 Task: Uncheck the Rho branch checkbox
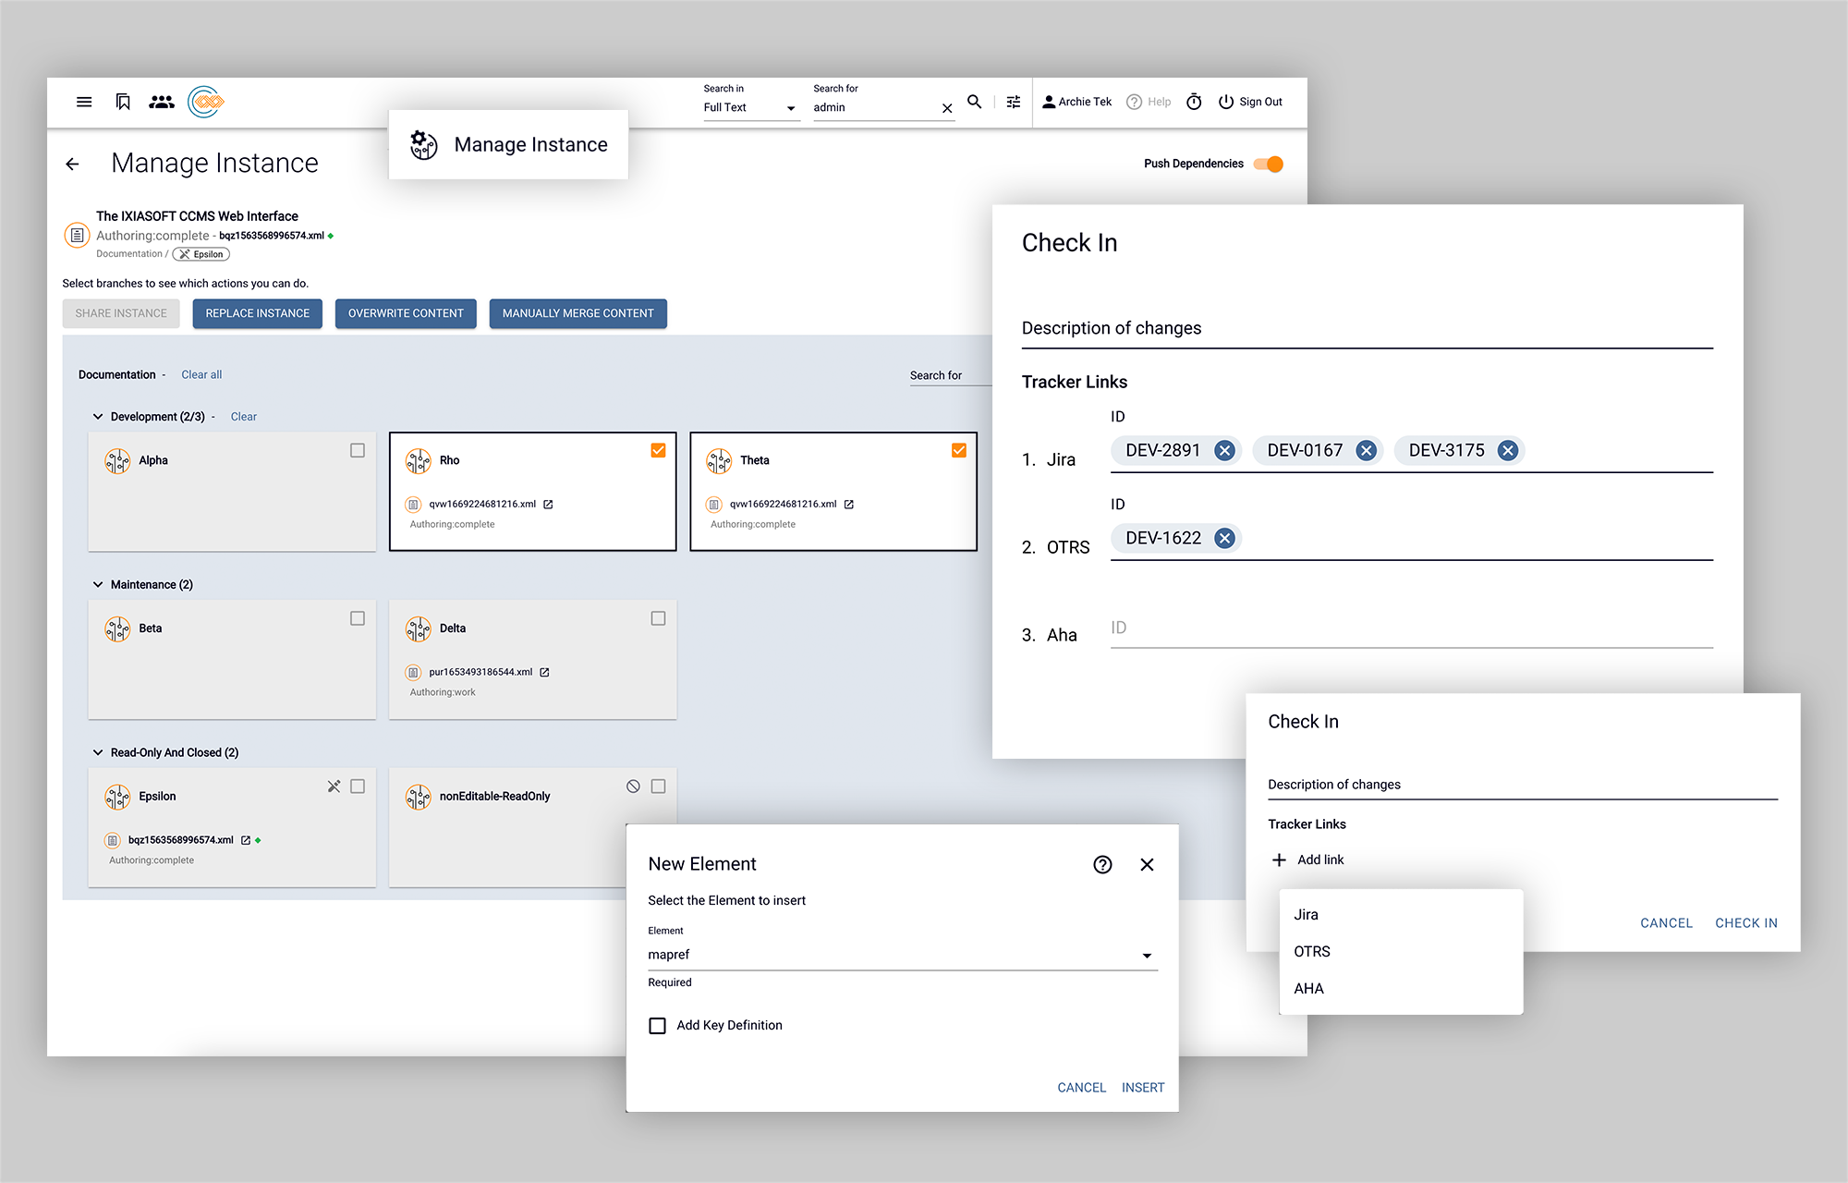[x=658, y=450]
